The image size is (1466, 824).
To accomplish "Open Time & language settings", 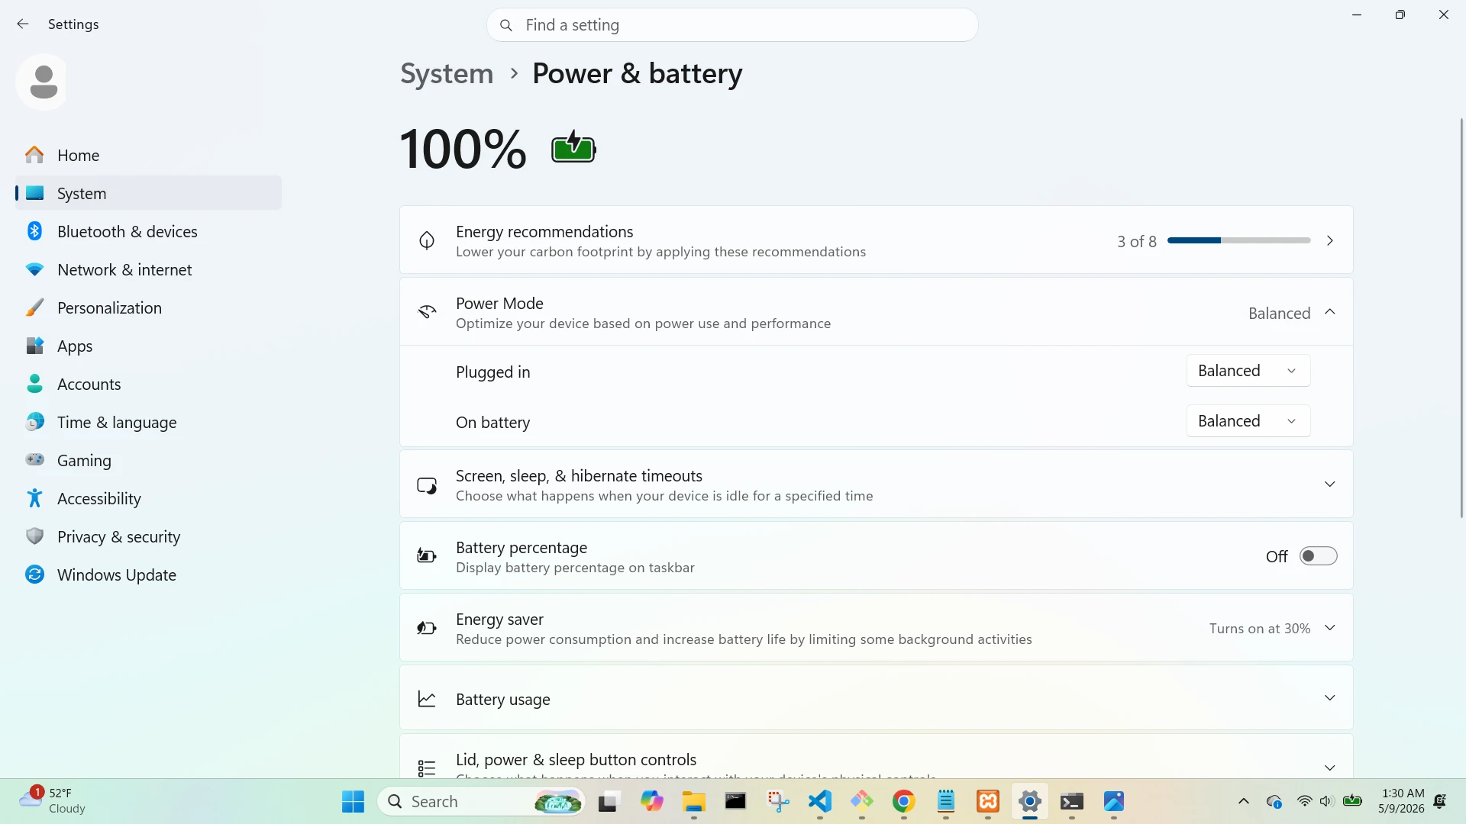I will tap(149, 422).
